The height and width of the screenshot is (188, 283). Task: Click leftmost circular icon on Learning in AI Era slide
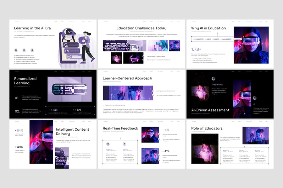coord(16,50)
